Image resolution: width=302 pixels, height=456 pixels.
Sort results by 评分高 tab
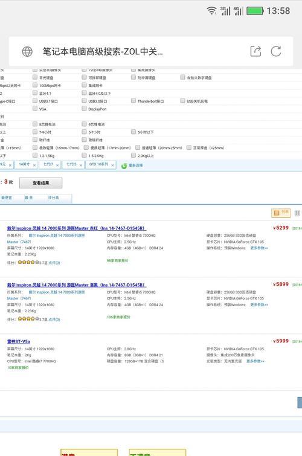pyautogui.click(x=53, y=197)
